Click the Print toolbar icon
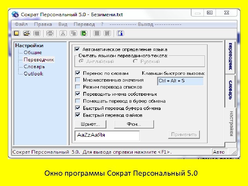 pyautogui.click(x=50, y=33)
